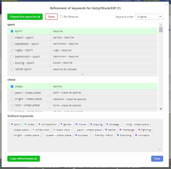Check the basketball - sport option
The height and width of the screenshot is (169, 171).
point(12,44)
